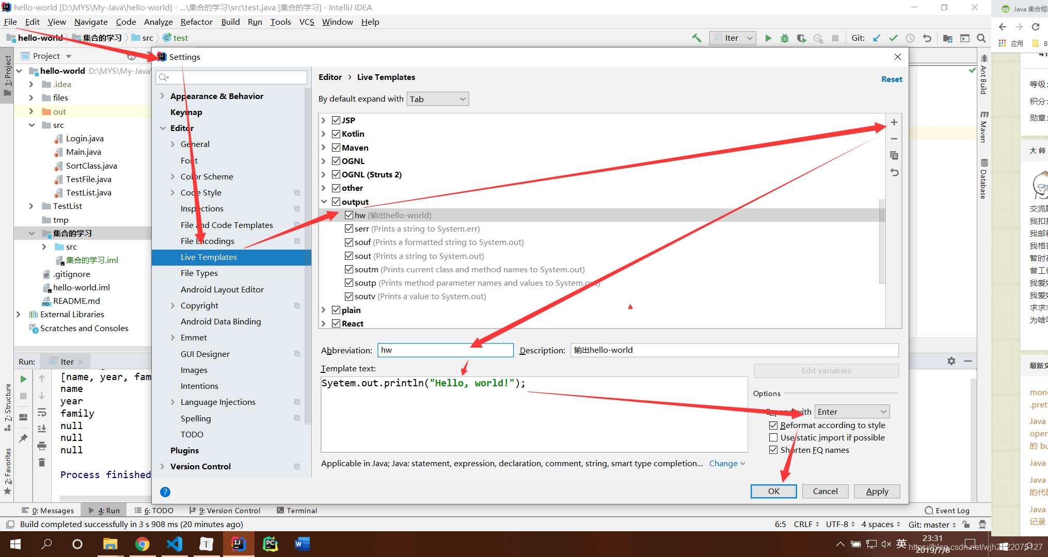Duplicate the selected live template icon
The image size is (1048, 557).
(x=894, y=156)
